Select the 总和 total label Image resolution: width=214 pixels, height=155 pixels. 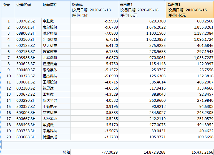point(66,152)
